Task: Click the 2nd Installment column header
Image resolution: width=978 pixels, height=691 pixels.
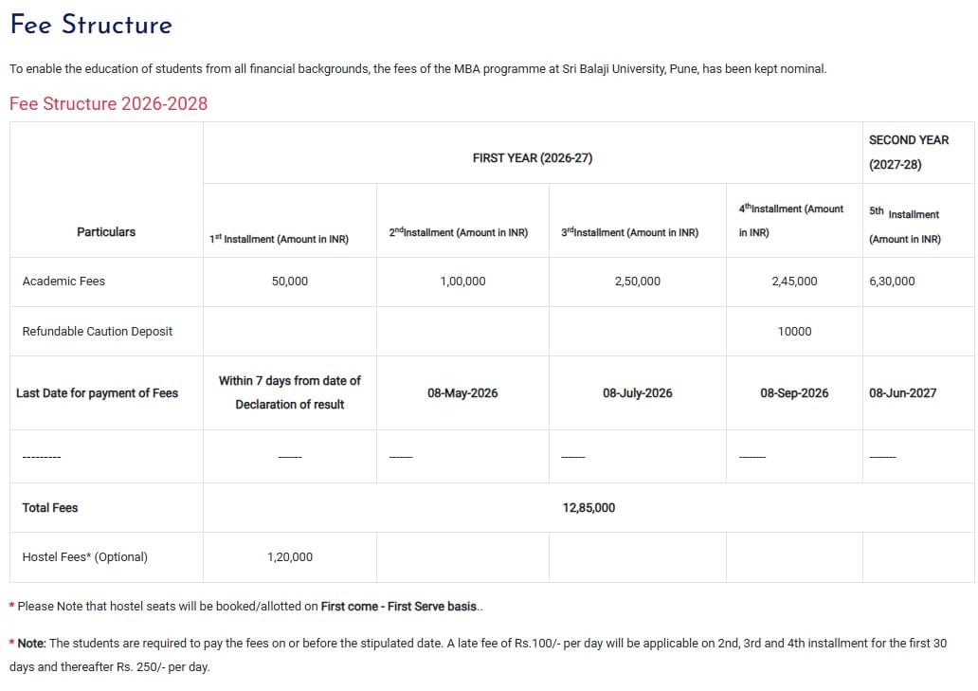Action: click(458, 232)
